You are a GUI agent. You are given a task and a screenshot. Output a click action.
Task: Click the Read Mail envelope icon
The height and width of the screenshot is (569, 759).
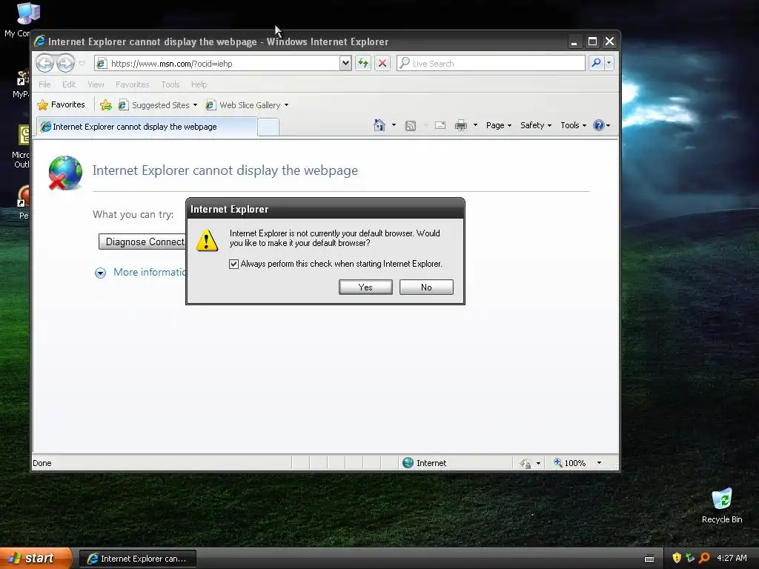click(x=440, y=126)
